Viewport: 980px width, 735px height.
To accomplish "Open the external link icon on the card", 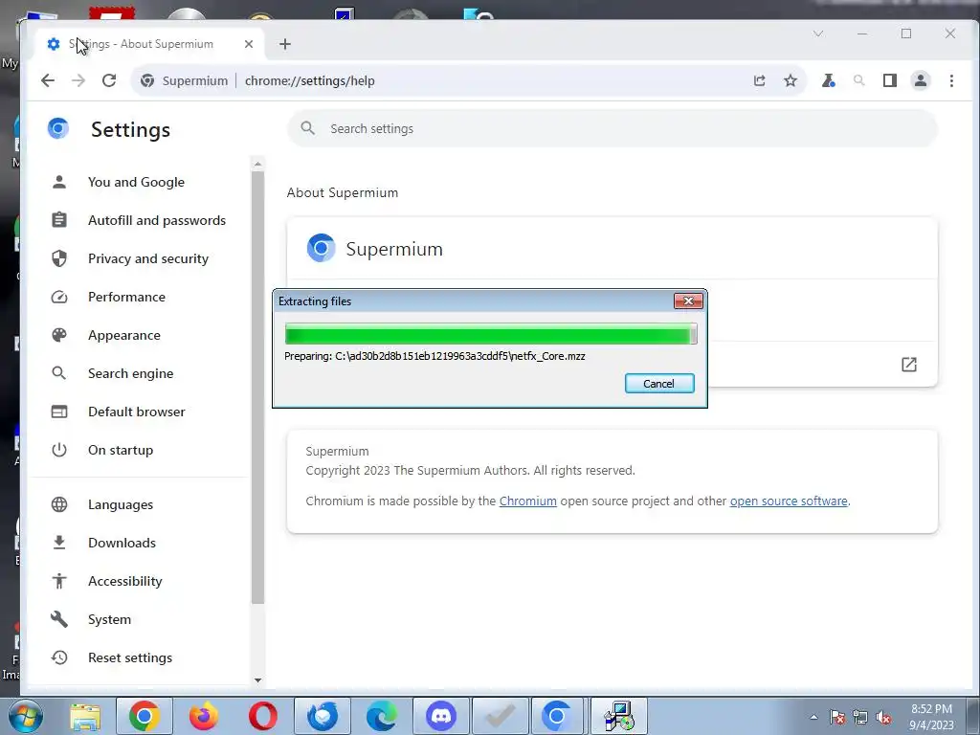I will tap(909, 365).
